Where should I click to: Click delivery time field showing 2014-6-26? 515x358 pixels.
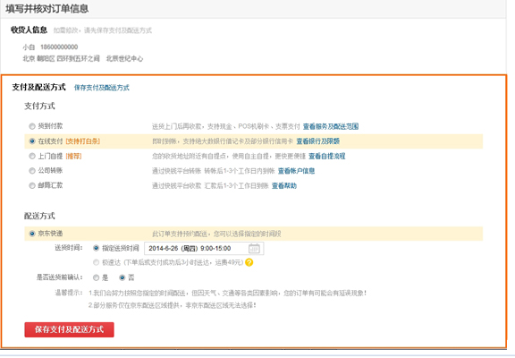point(204,249)
